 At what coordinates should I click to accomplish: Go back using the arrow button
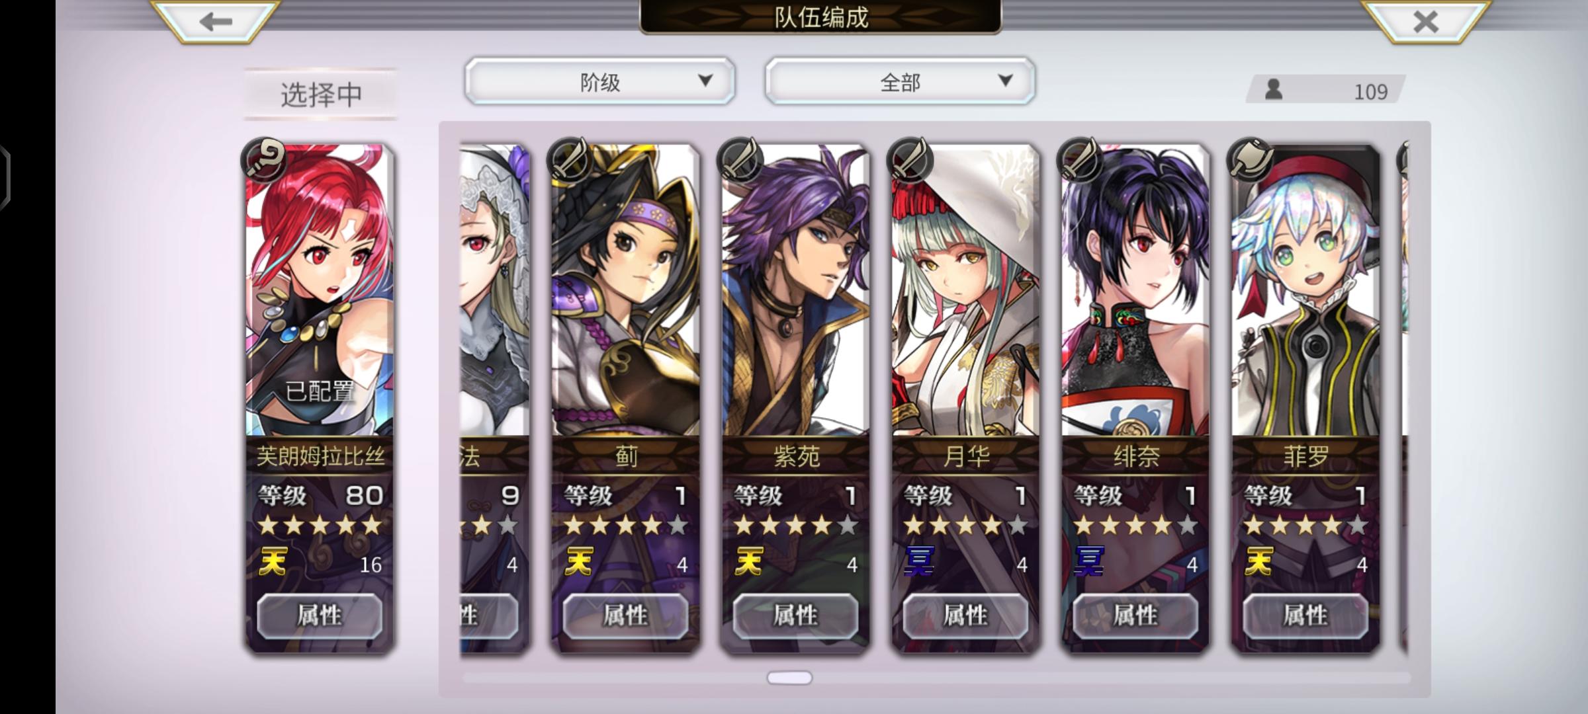215,21
